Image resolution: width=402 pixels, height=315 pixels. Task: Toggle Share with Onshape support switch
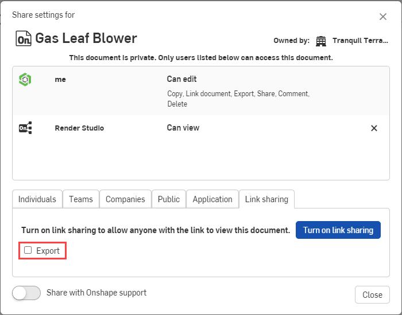tap(26, 293)
